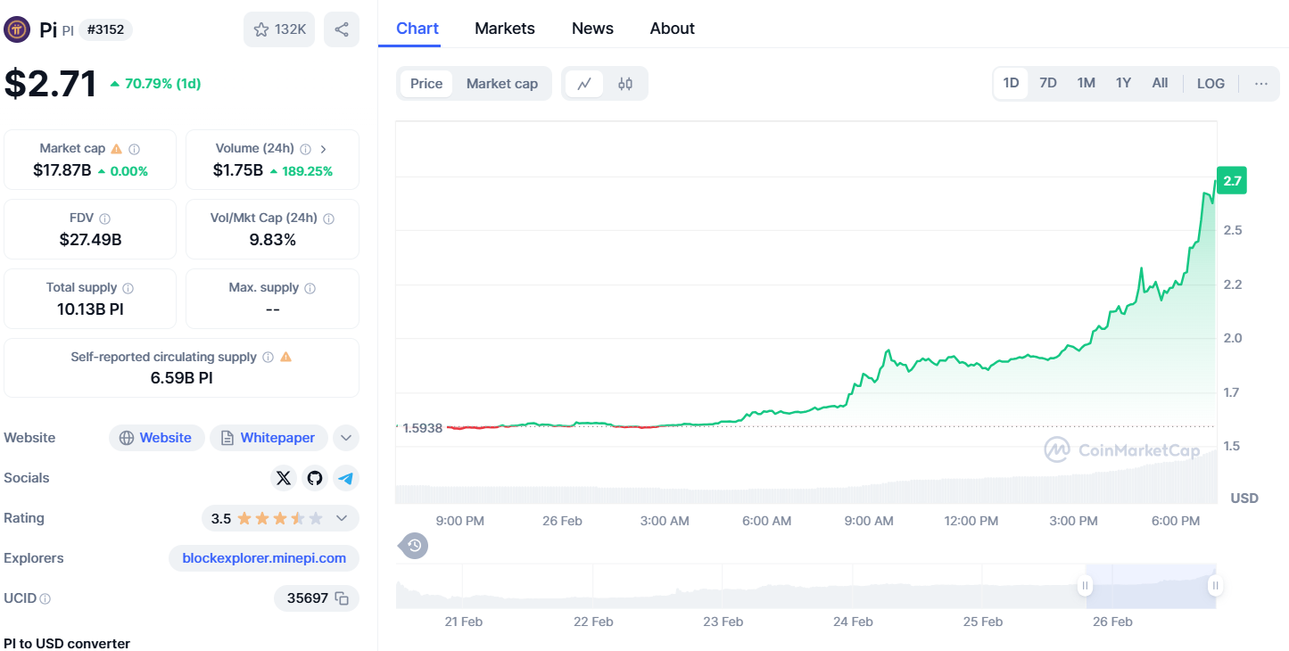This screenshot has height=651, width=1289.
Task: Select the All time range
Action: point(1160,84)
